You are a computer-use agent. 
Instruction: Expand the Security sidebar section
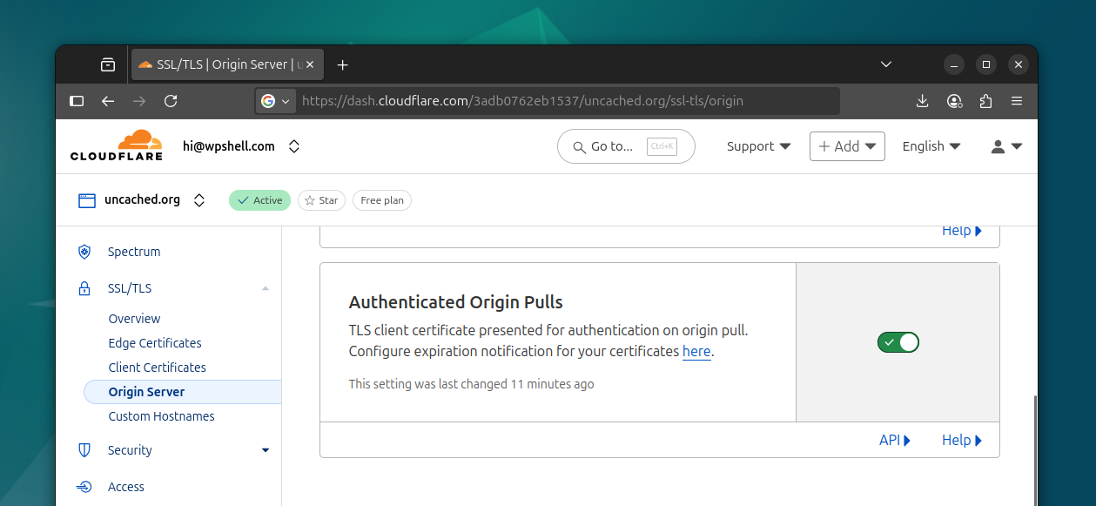click(x=266, y=450)
